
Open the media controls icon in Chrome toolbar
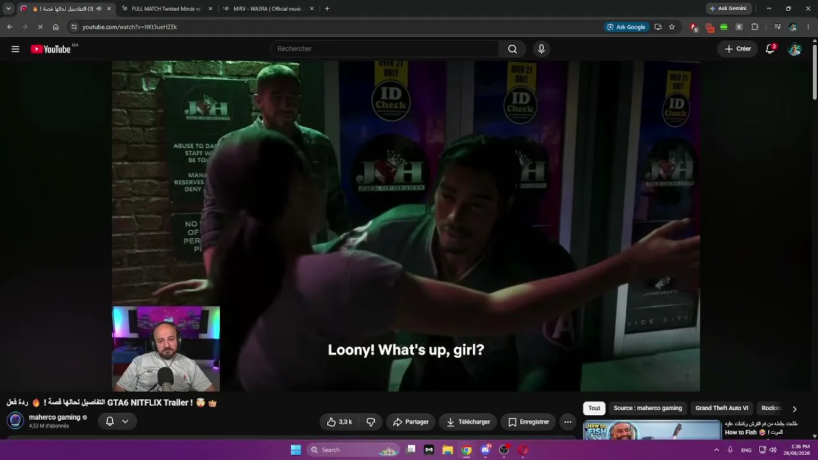coord(777,27)
